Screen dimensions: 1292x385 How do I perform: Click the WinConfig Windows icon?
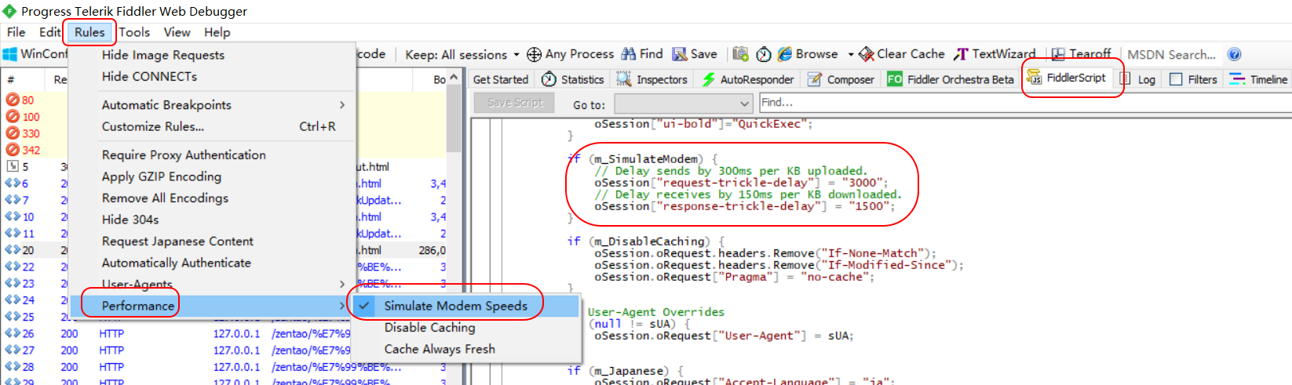(10, 54)
